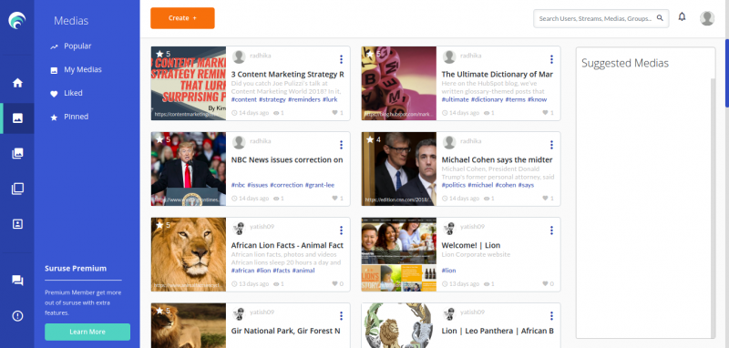729x348 pixels.
Task: Open title Michael Cohen says the midter
Action: pos(497,159)
